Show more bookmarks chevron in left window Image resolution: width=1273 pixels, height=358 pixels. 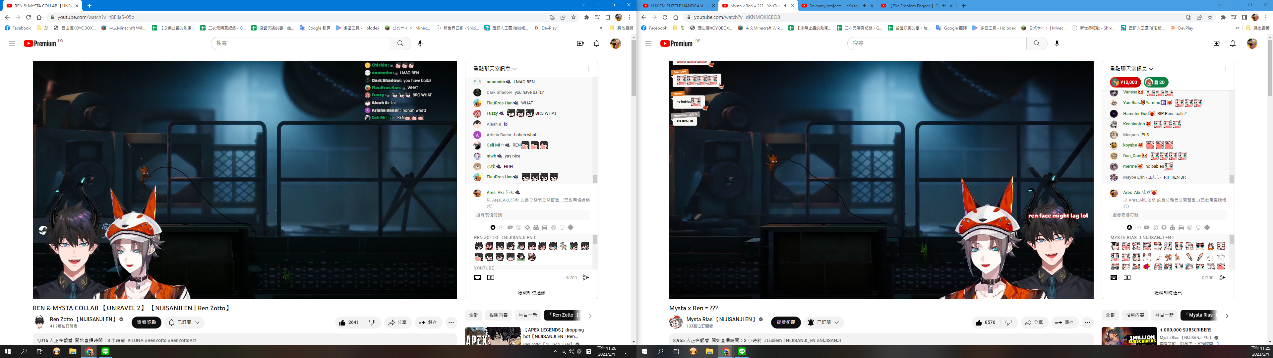pyautogui.click(x=601, y=28)
